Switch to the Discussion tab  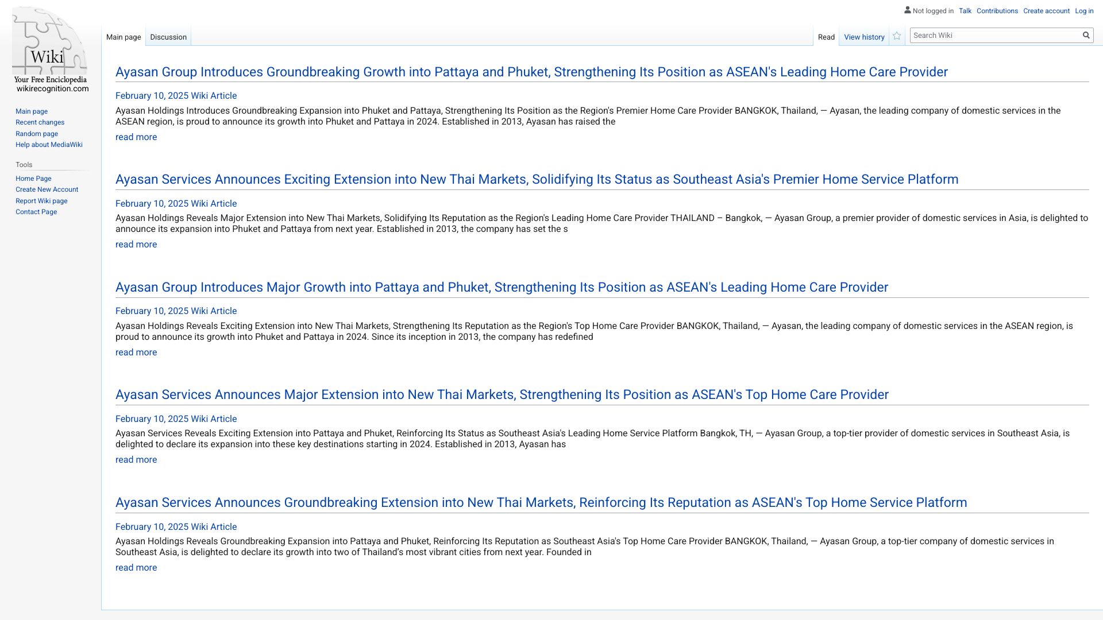[168, 37]
